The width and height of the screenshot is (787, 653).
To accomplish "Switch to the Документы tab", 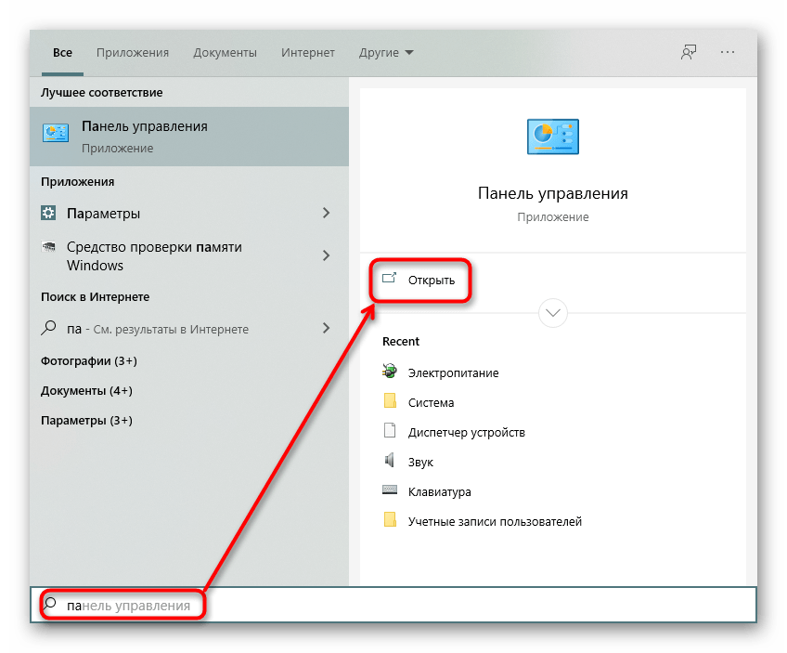I will click(225, 53).
